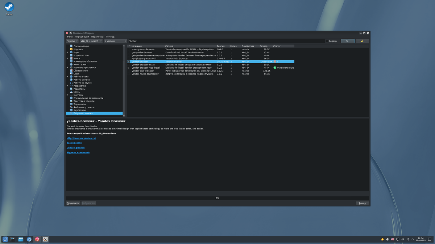
Task: Click the Выход button
Action: point(362,203)
